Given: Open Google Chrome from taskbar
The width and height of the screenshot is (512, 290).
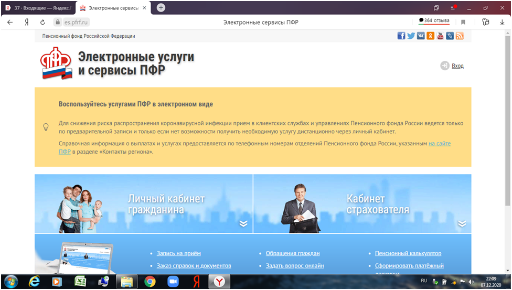Looking at the screenshot, I should (x=150, y=282).
